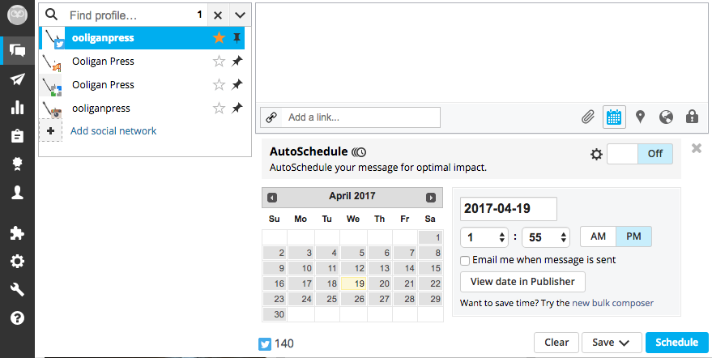Select PM for schedule time
712x358 pixels.
(633, 237)
